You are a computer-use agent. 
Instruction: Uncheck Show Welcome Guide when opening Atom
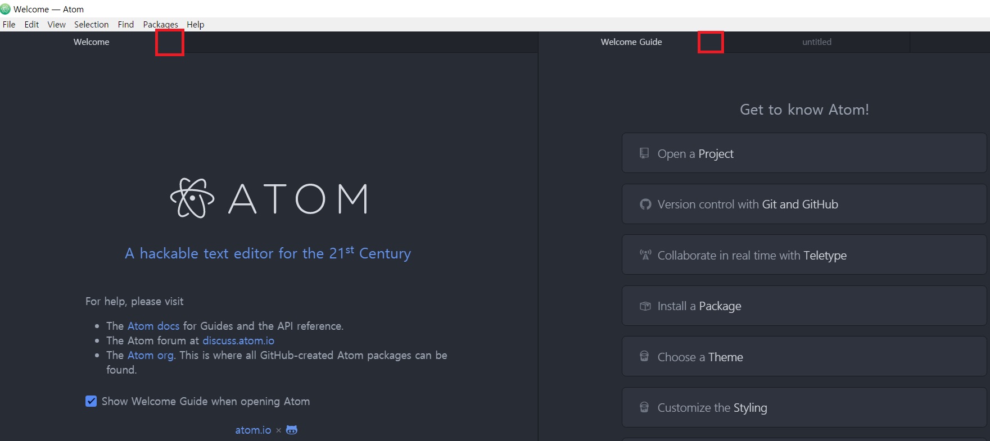click(91, 401)
